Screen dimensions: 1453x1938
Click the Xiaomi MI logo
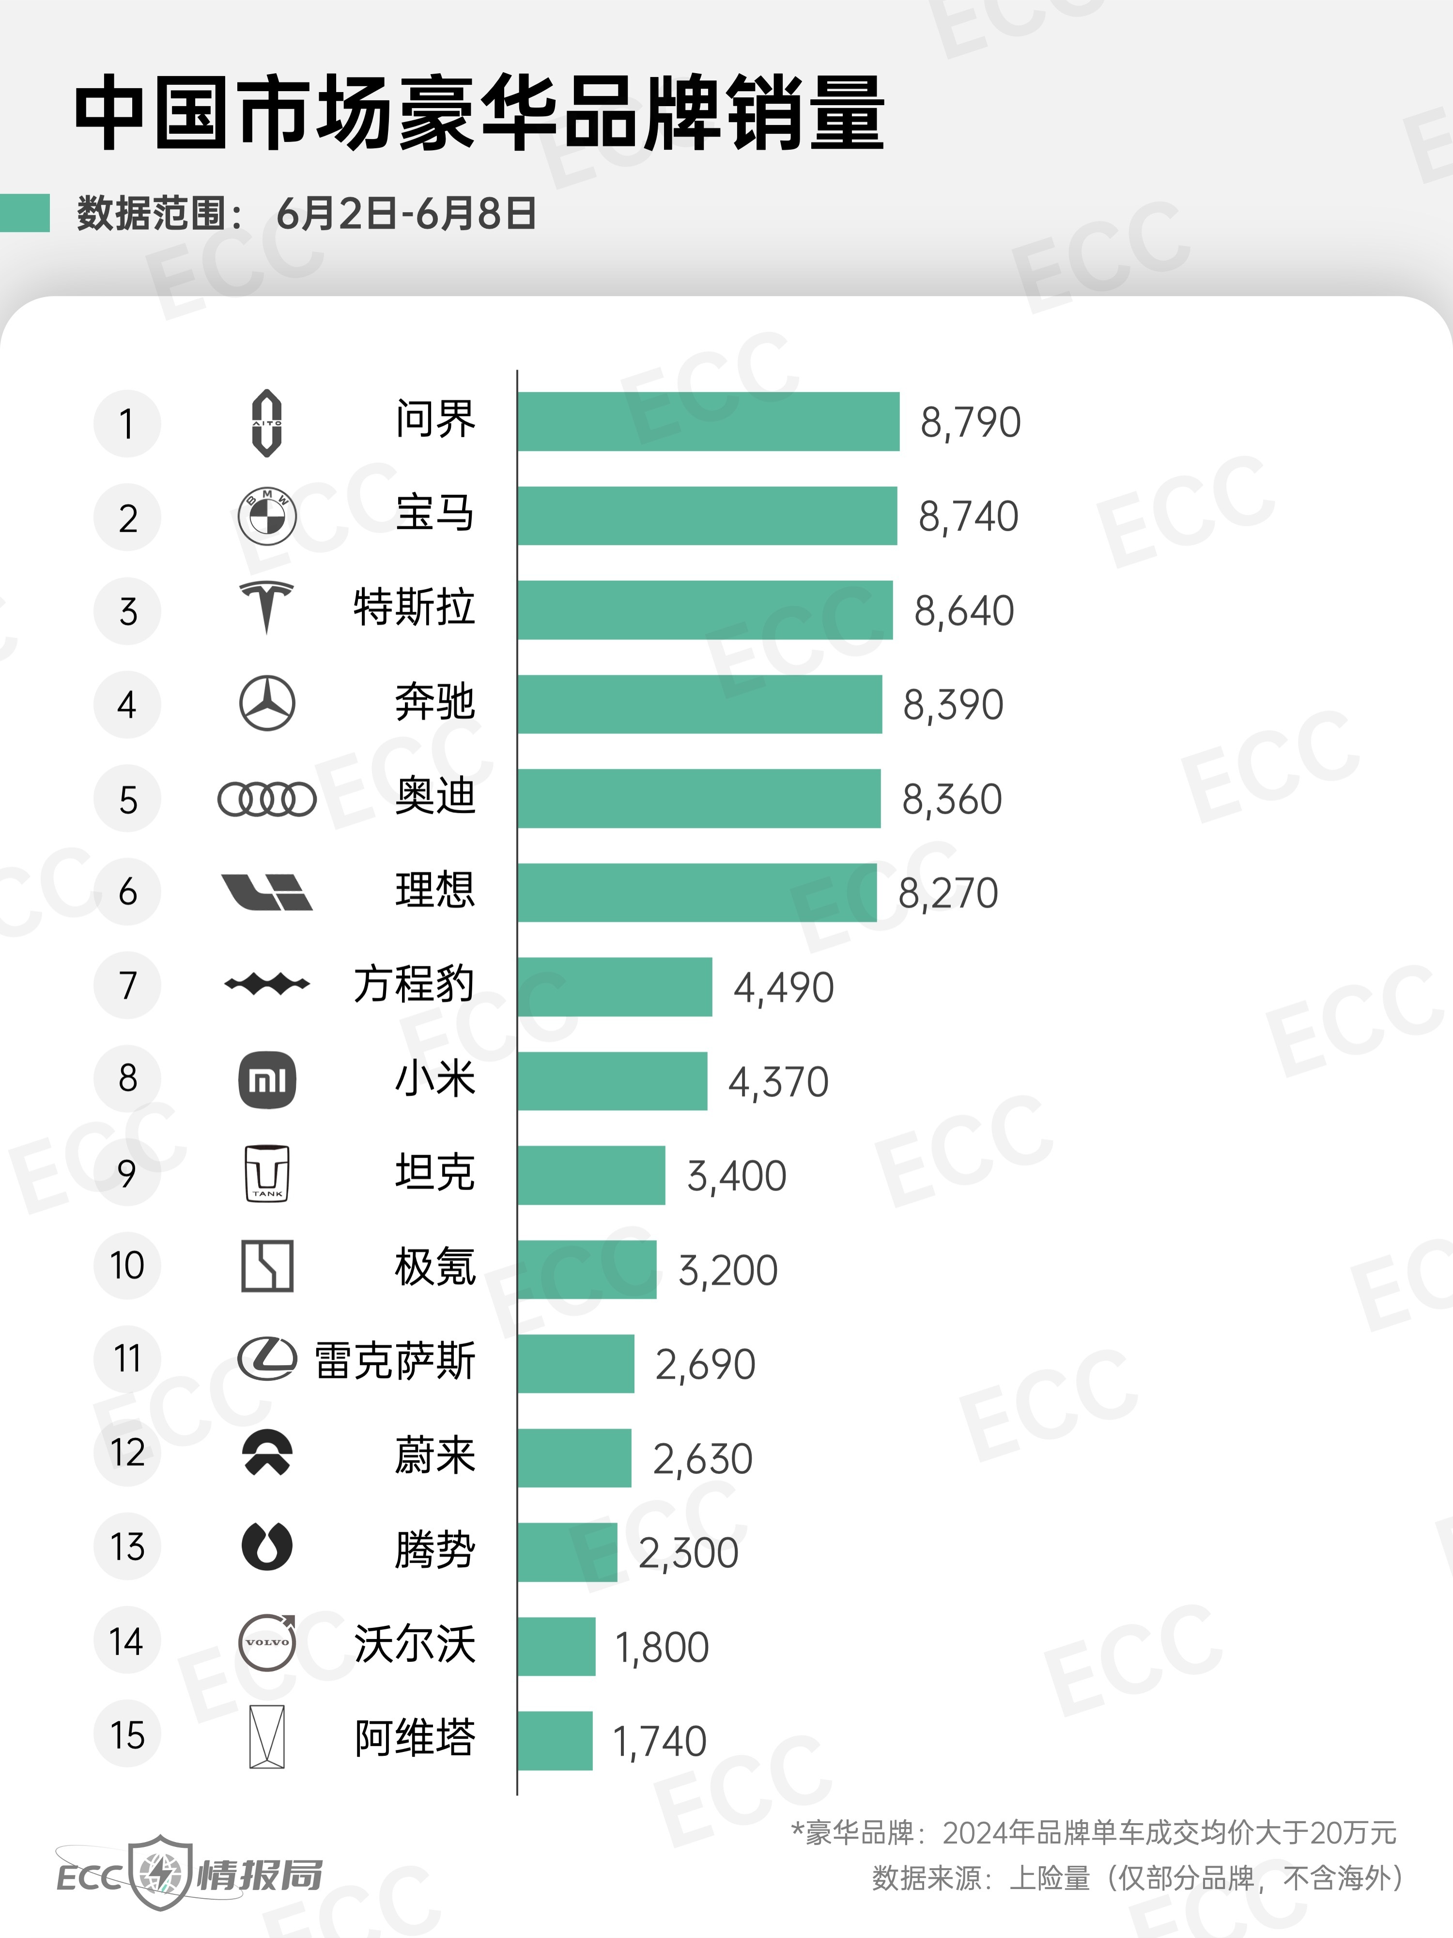click(x=267, y=1079)
